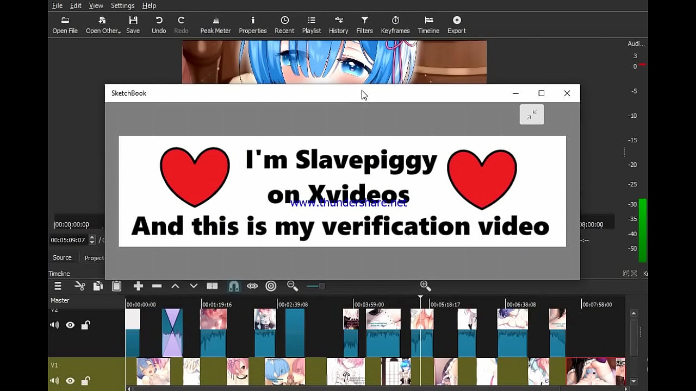
Task: Mute the V2 track
Action: click(x=54, y=325)
